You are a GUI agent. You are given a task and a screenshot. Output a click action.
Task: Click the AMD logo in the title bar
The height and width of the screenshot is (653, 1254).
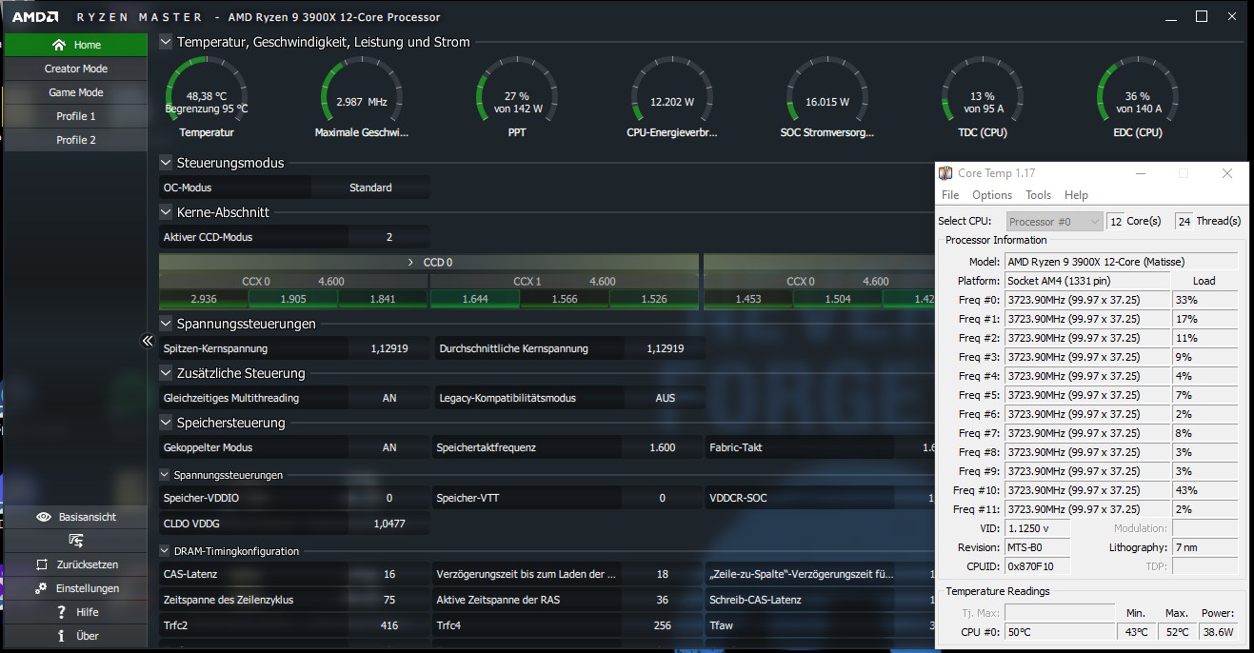click(35, 17)
